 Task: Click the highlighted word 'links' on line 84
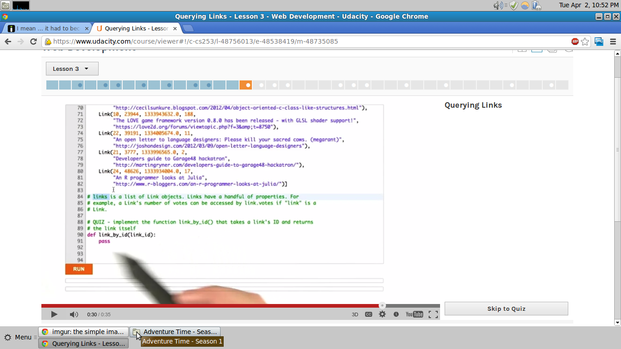(100, 197)
